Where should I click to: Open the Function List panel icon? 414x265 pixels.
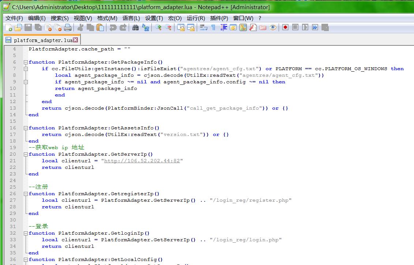pyautogui.click(x=253, y=27)
